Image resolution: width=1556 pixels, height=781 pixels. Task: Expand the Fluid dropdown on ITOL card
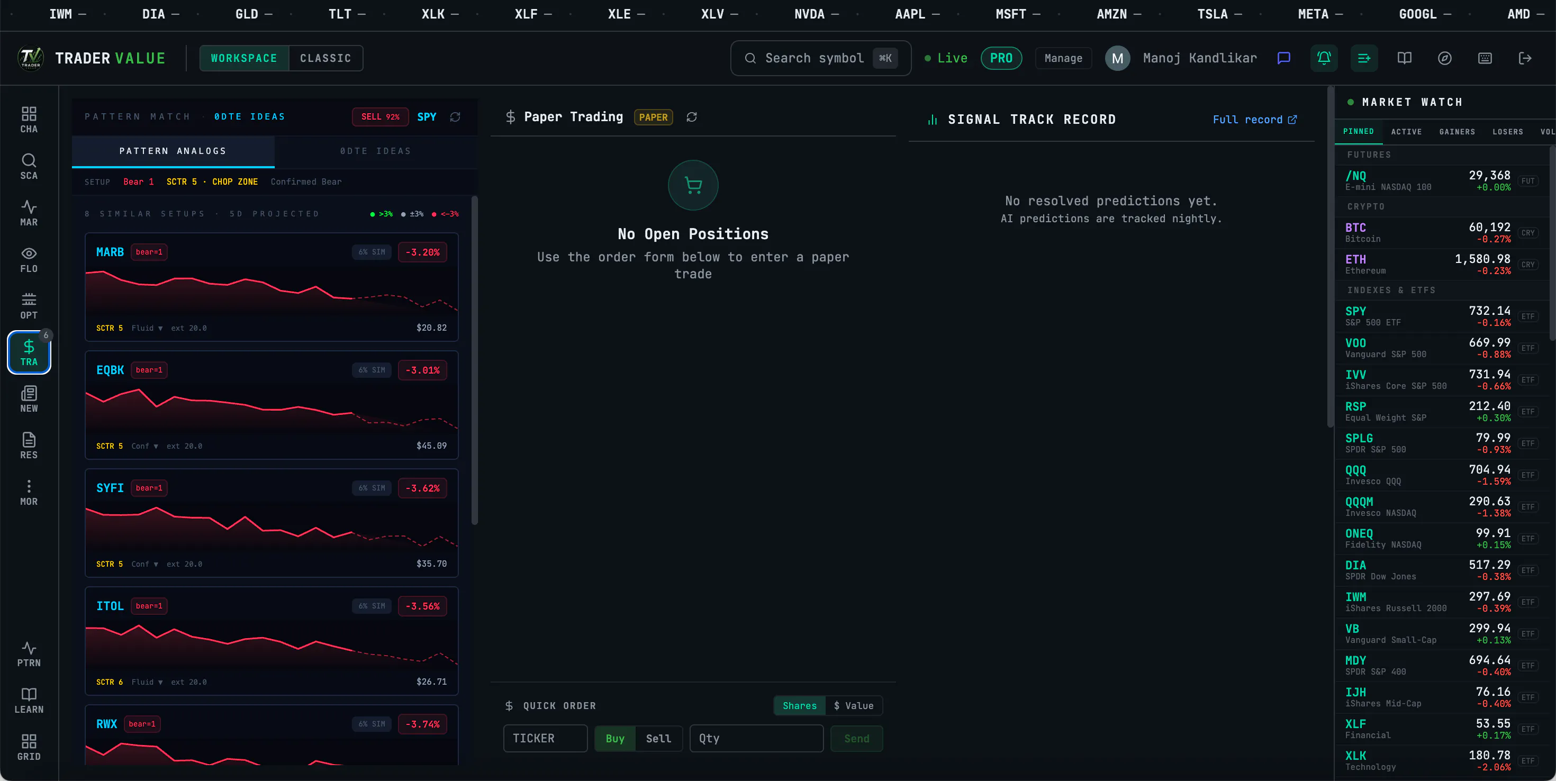pyautogui.click(x=147, y=682)
